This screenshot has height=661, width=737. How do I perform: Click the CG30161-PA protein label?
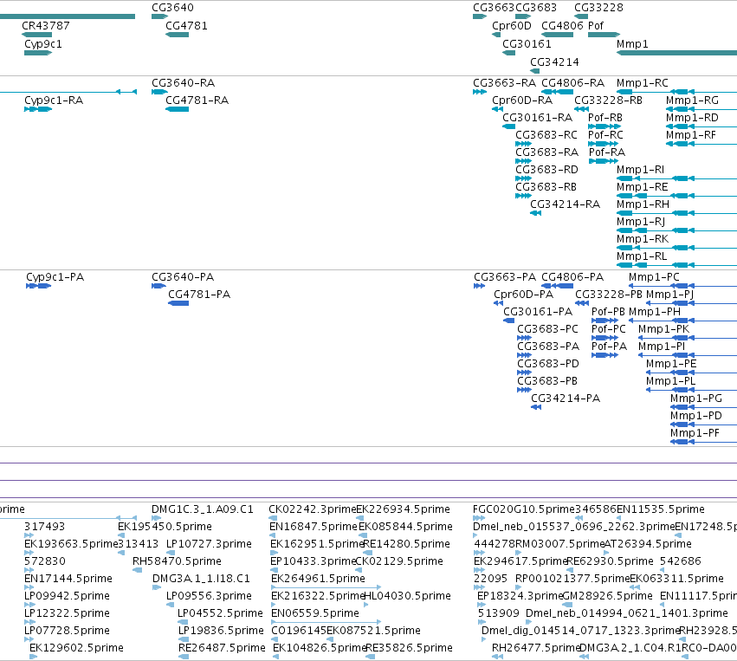(538, 312)
